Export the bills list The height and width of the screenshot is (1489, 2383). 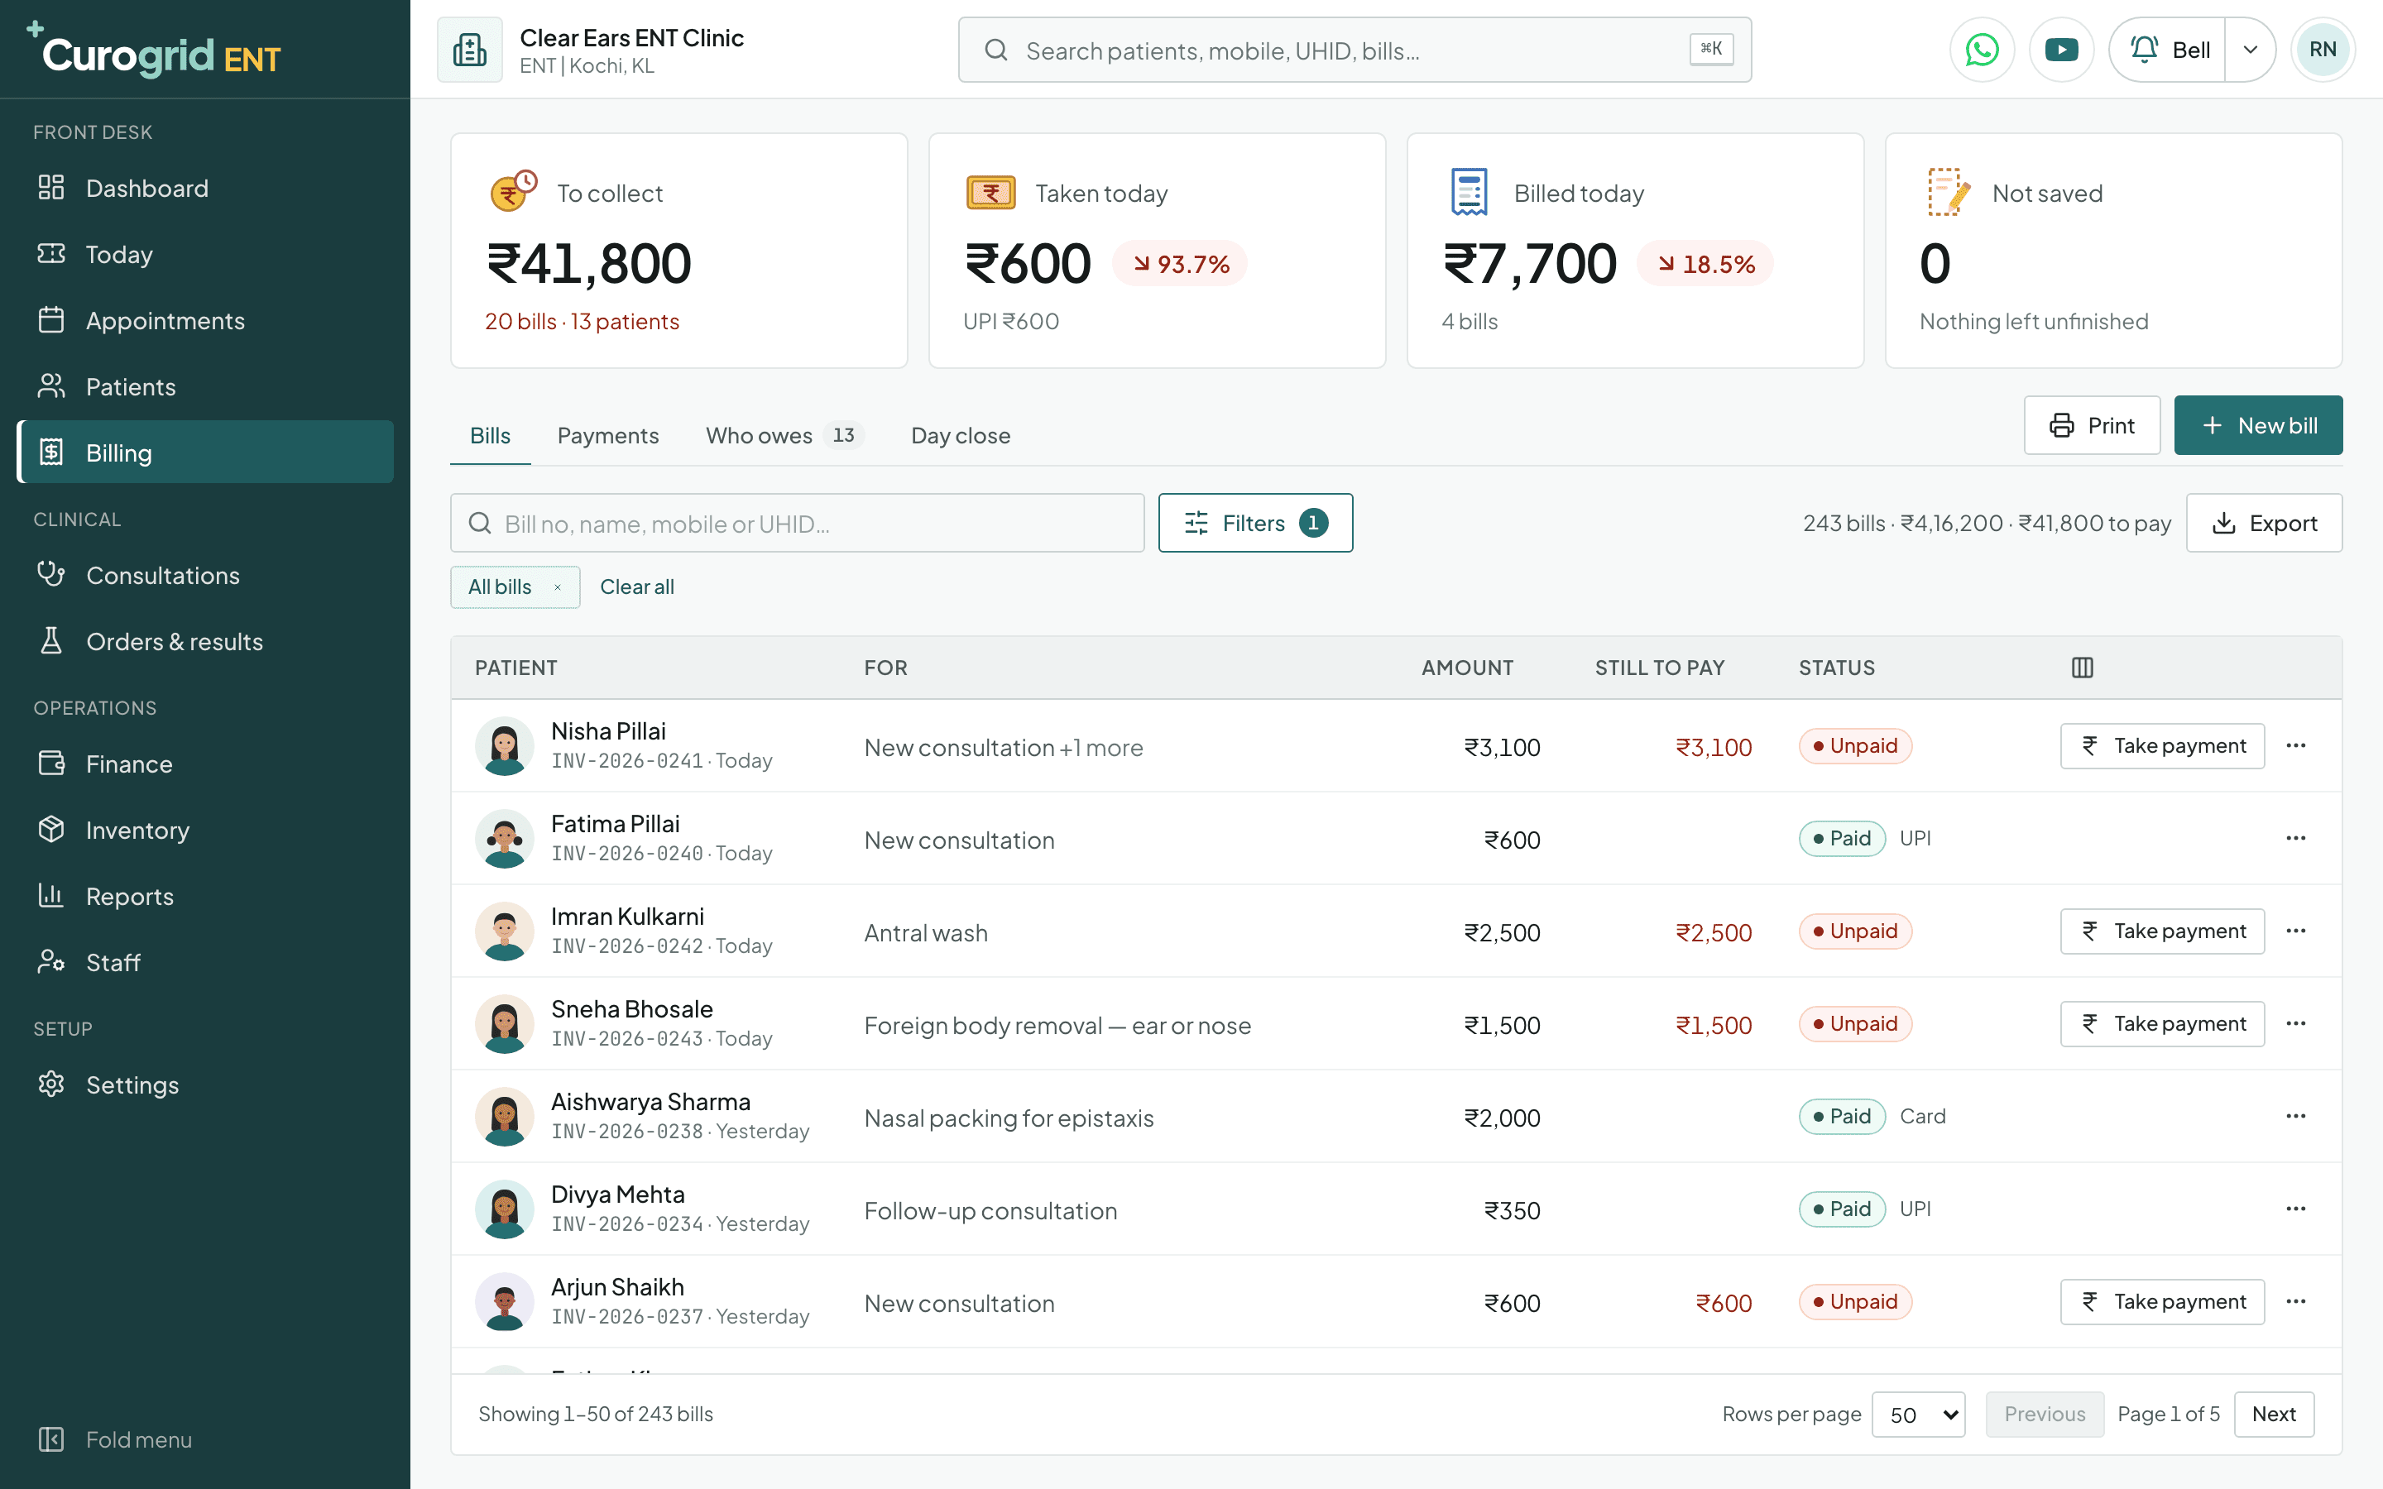click(x=2264, y=523)
